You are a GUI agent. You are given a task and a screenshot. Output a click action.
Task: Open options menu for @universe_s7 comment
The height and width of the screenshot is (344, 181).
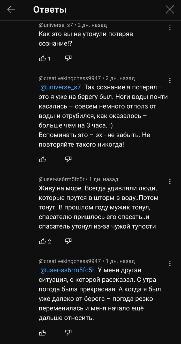coord(170,27)
